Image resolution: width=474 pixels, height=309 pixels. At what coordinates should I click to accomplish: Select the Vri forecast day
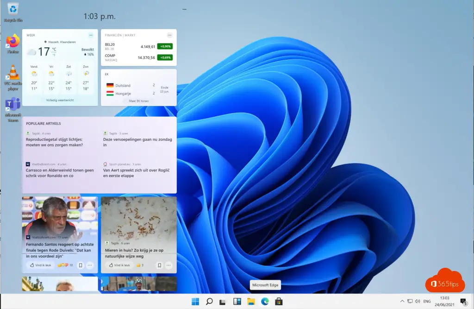[51, 78]
